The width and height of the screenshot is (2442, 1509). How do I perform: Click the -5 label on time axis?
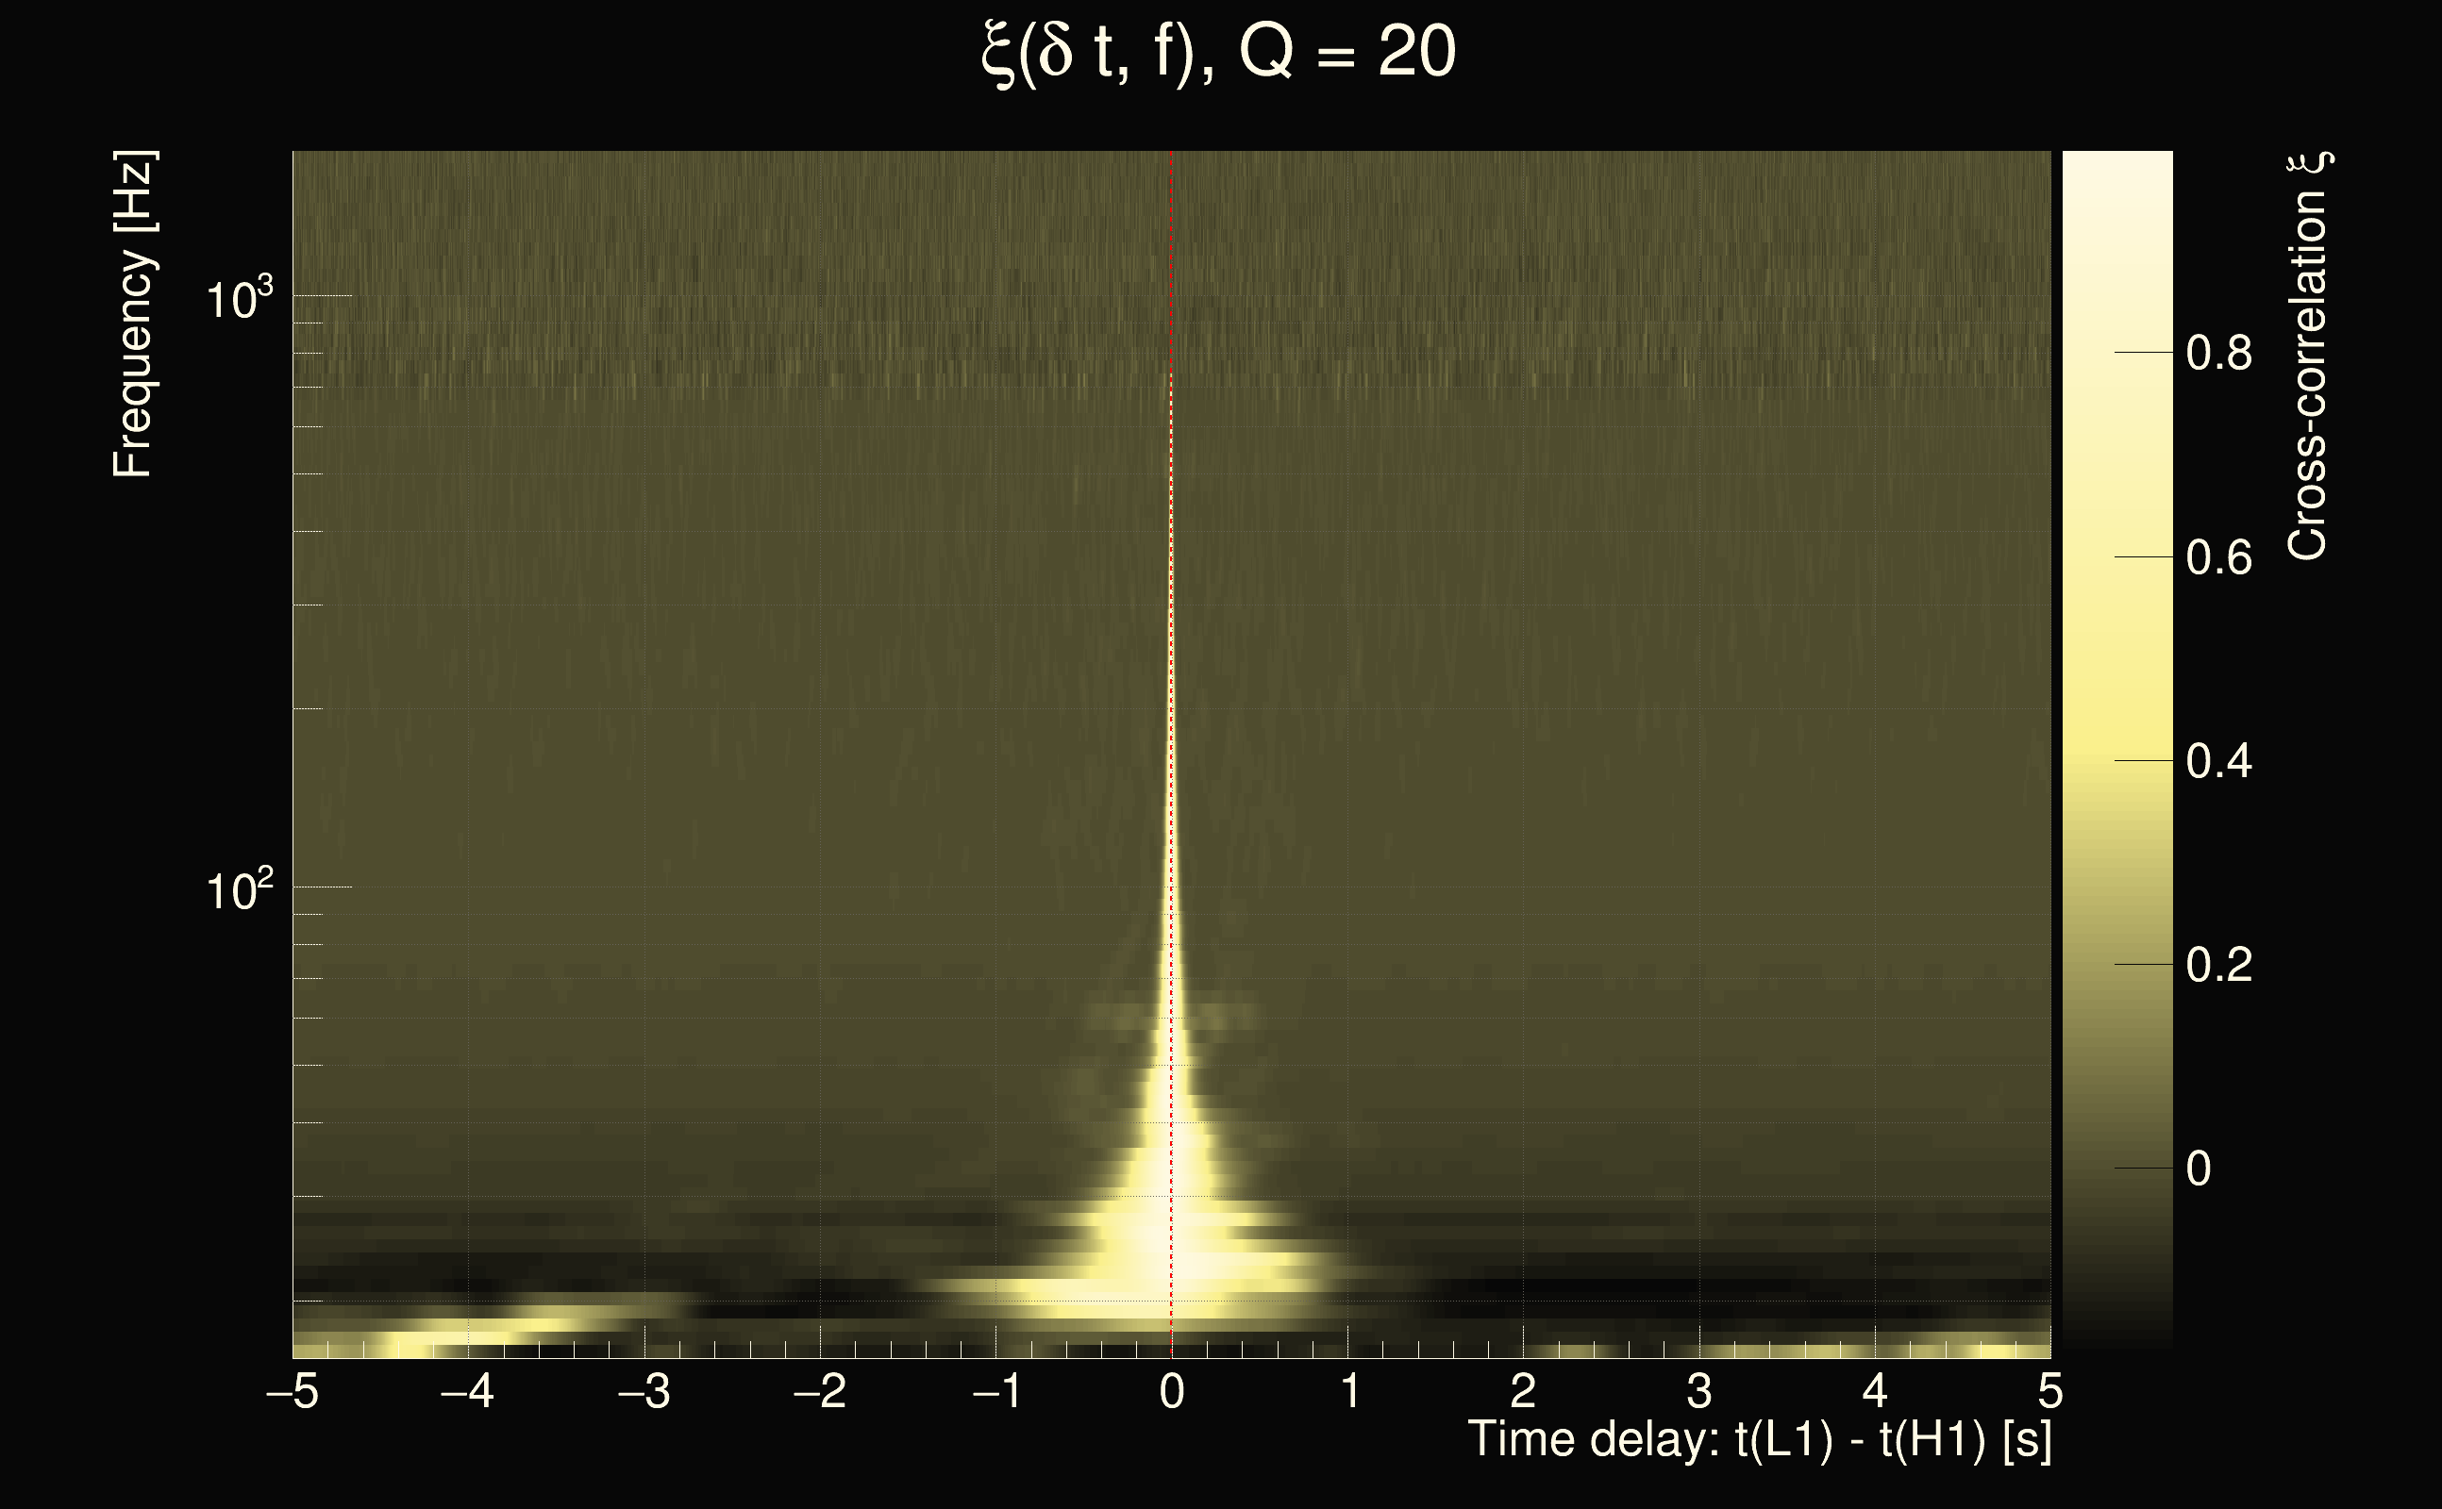[x=292, y=1391]
